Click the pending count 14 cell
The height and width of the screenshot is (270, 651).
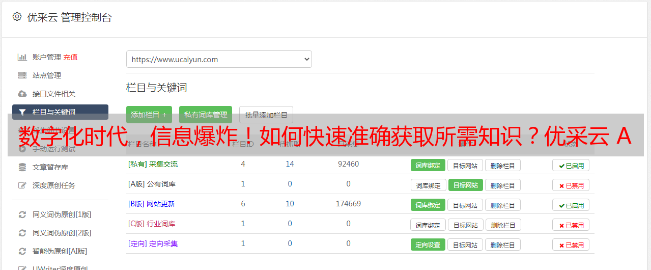(x=290, y=164)
